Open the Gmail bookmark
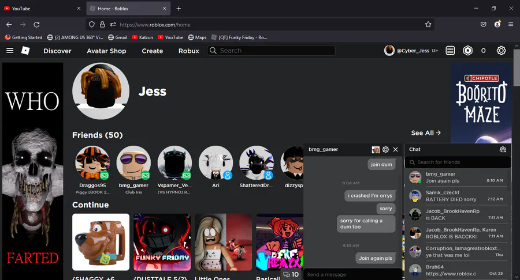The height and width of the screenshot is (280, 520). [118, 37]
